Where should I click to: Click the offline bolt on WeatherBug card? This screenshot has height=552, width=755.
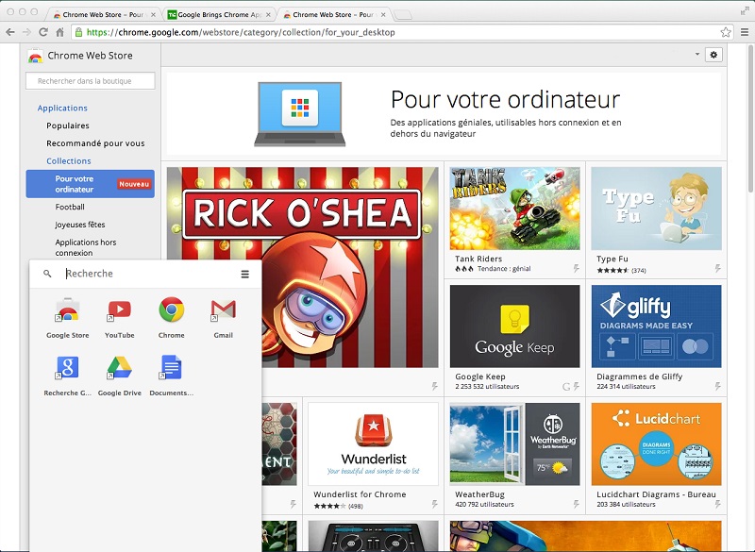tap(577, 505)
